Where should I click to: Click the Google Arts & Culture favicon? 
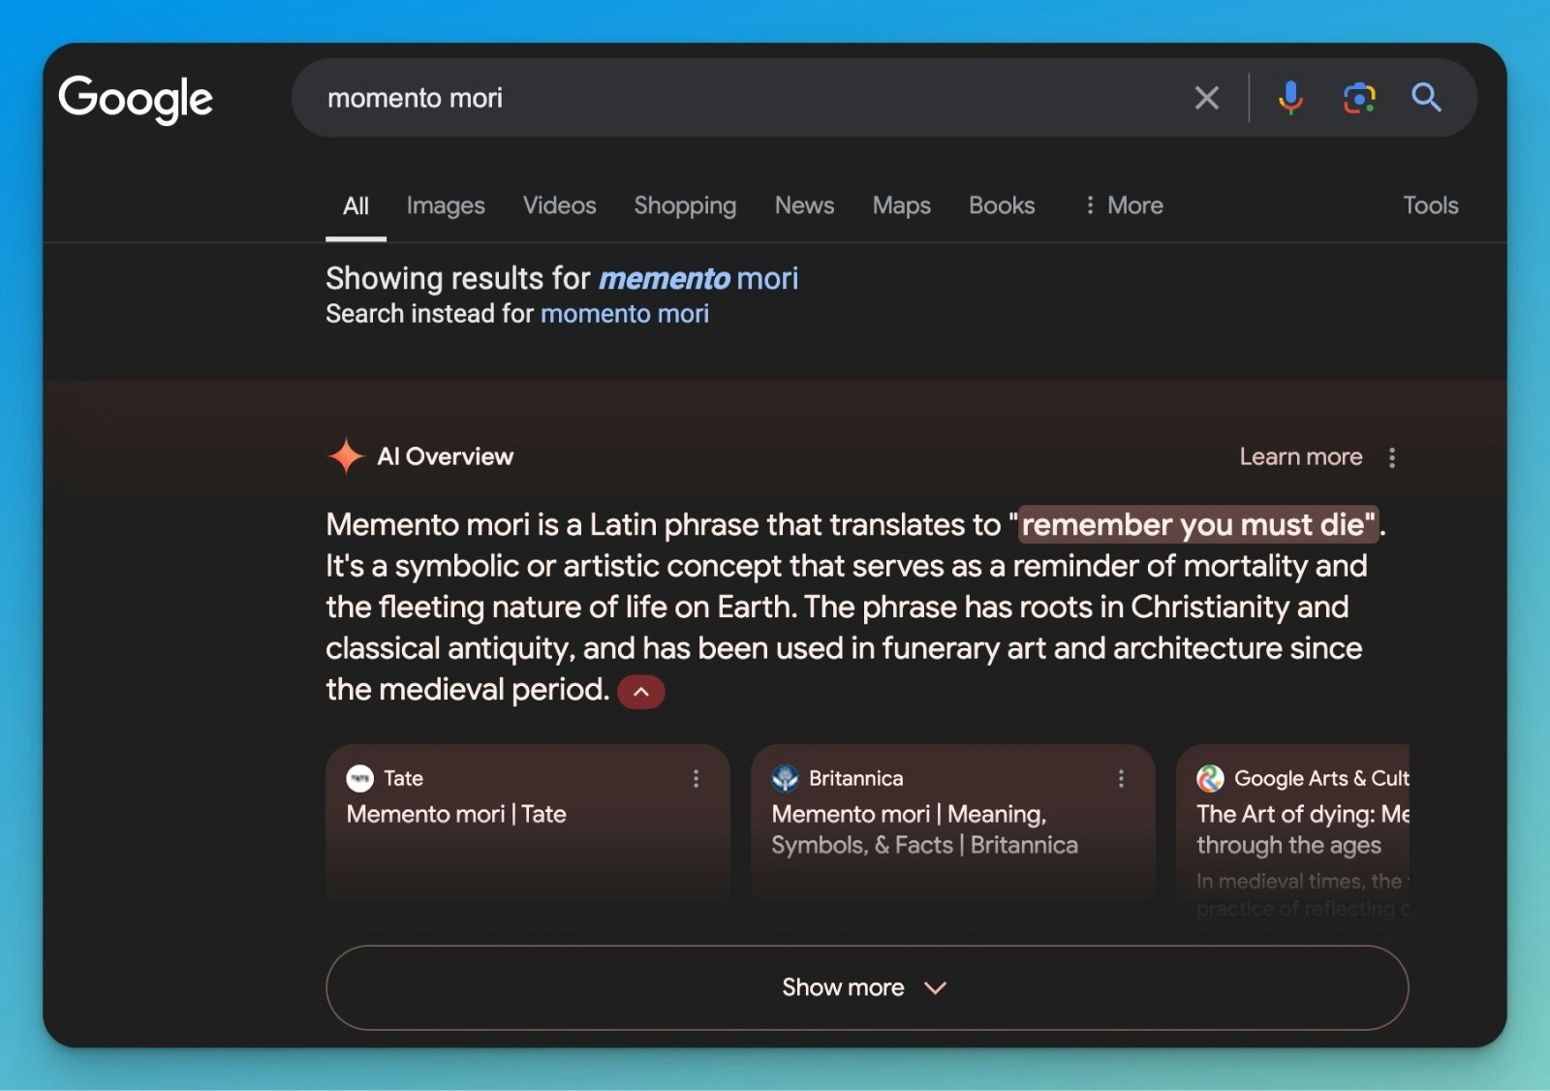coord(1210,778)
